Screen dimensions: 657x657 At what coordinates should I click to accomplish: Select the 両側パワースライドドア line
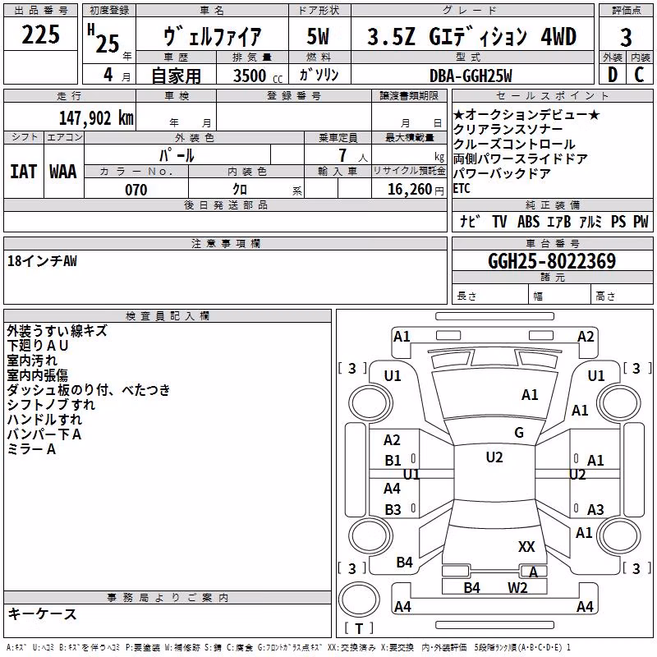[521, 159]
